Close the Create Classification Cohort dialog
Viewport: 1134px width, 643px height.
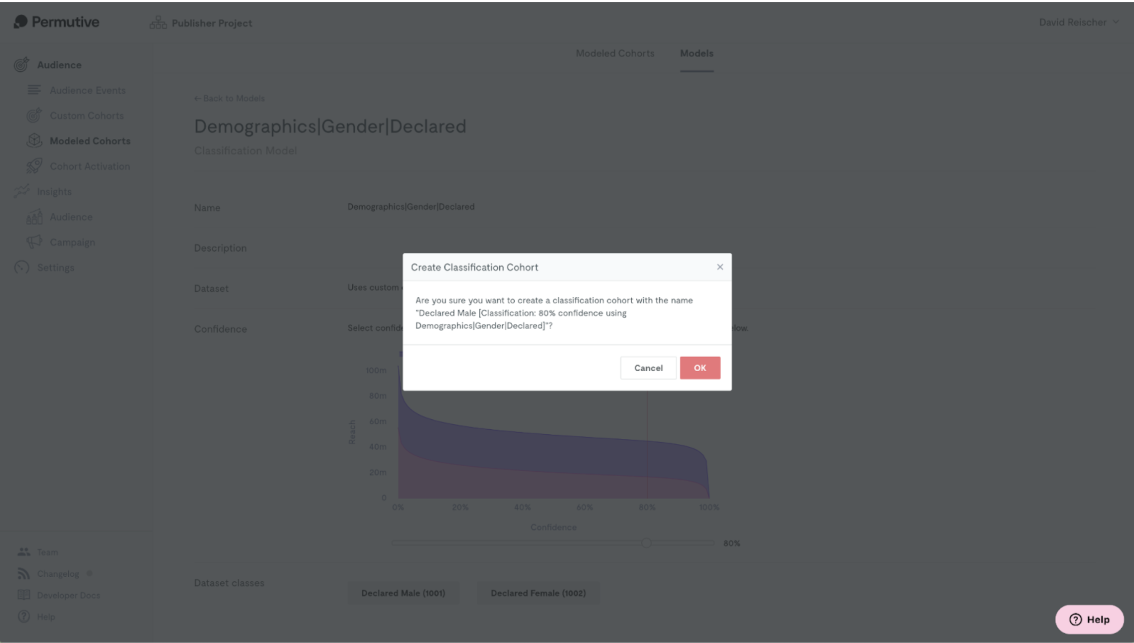click(719, 267)
